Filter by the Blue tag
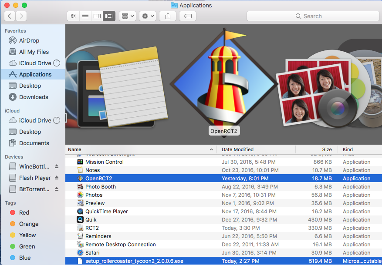Screen dimensions: 382x265 pyautogui.click(x=33, y=258)
